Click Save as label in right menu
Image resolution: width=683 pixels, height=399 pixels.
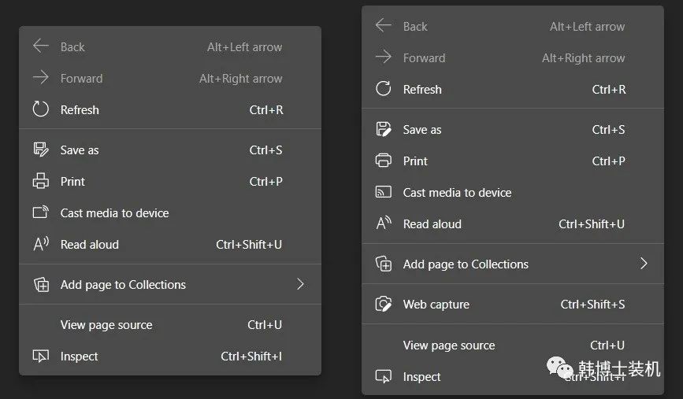point(422,129)
